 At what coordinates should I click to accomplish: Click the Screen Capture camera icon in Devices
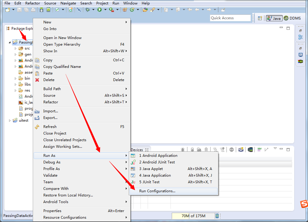[x=241, y=150]
